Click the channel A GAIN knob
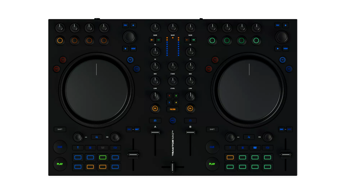 coord(155,28)
